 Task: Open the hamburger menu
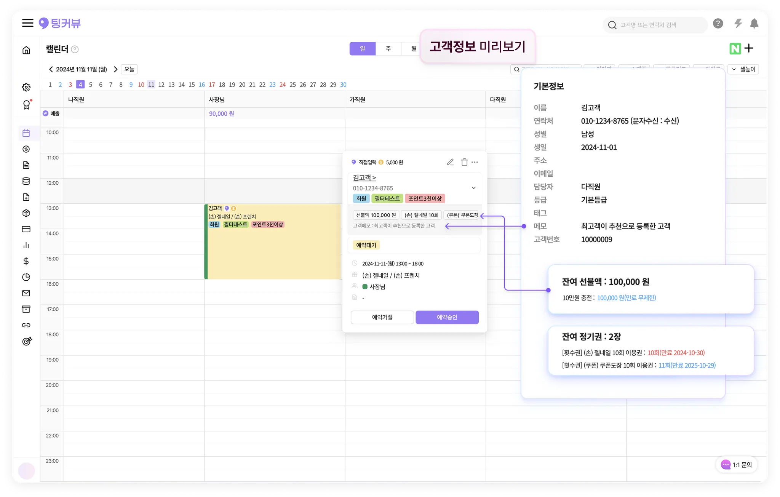[x=27, y=23]
